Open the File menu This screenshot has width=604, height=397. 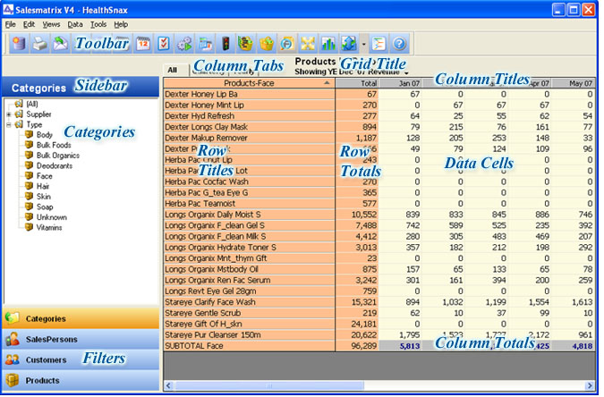point(11,25)
